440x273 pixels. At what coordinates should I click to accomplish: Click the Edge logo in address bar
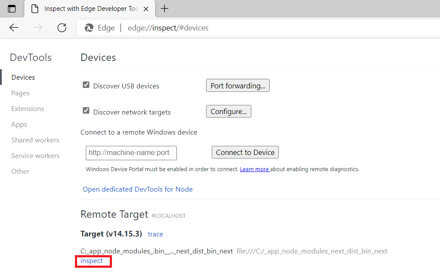[x=89, y=28]
